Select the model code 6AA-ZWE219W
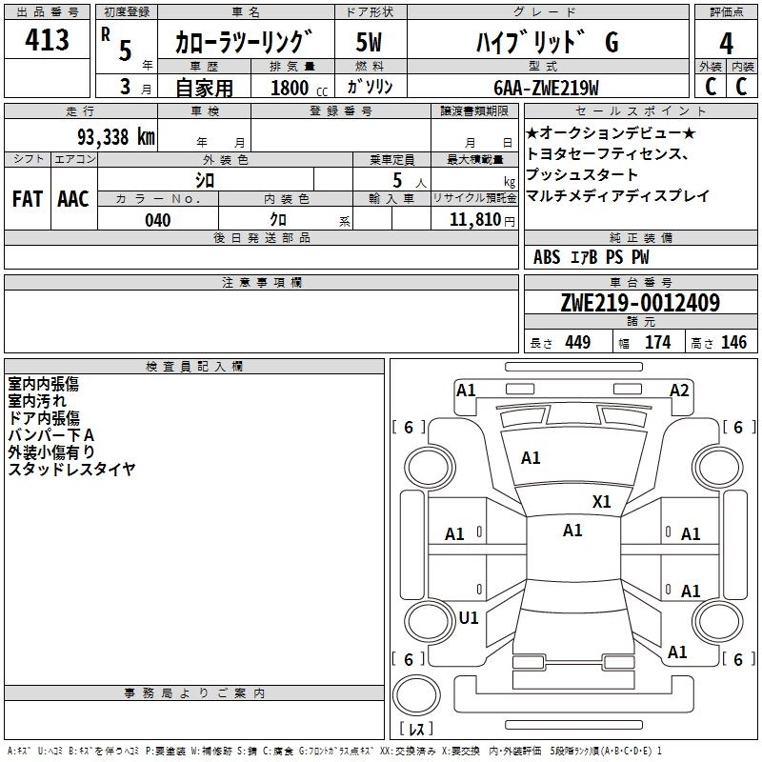The image size is (762, 762). click(x=546, y=87)
